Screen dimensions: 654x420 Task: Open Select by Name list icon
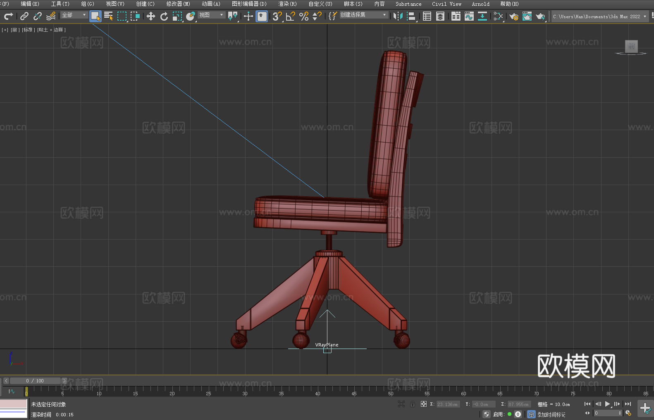click(x=109, y=16)
